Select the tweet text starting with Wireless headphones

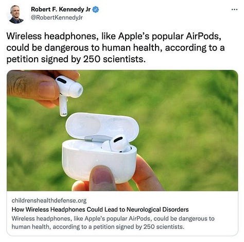[x=115, y=47]
